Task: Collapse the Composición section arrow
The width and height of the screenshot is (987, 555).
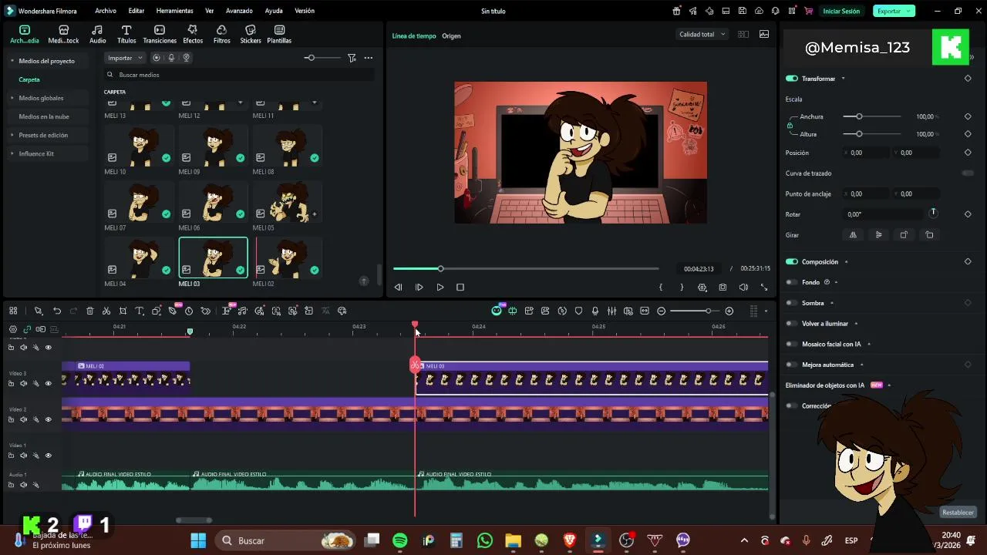Action: point(846,262)
